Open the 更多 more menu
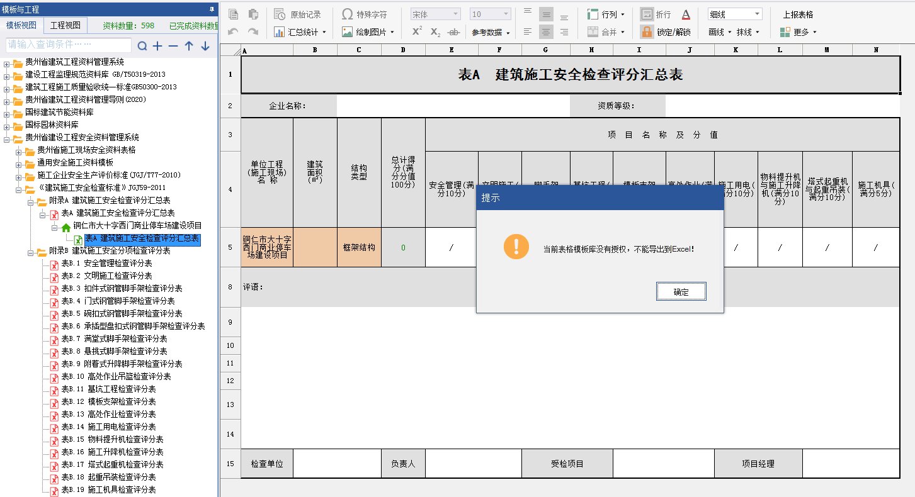Viewport: 915px width, 497px height. tap(798, 31)
